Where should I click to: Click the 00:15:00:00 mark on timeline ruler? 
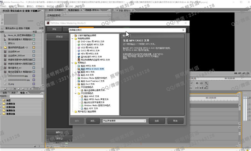pyautogui.click(x=211, y=98)
